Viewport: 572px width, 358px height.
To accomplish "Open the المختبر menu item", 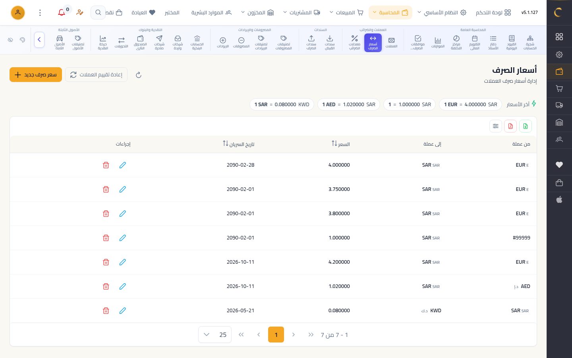I will [x=172, y=13].
